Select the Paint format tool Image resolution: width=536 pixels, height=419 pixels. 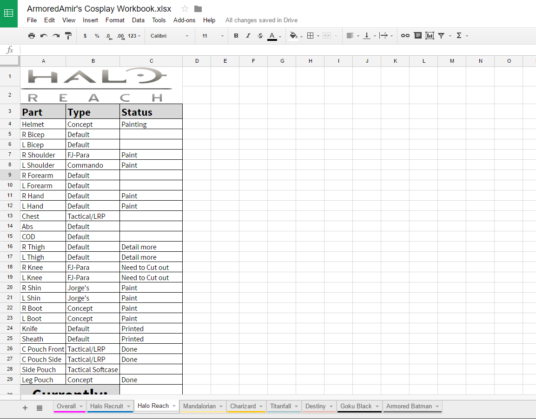click(x=68, y=35)
